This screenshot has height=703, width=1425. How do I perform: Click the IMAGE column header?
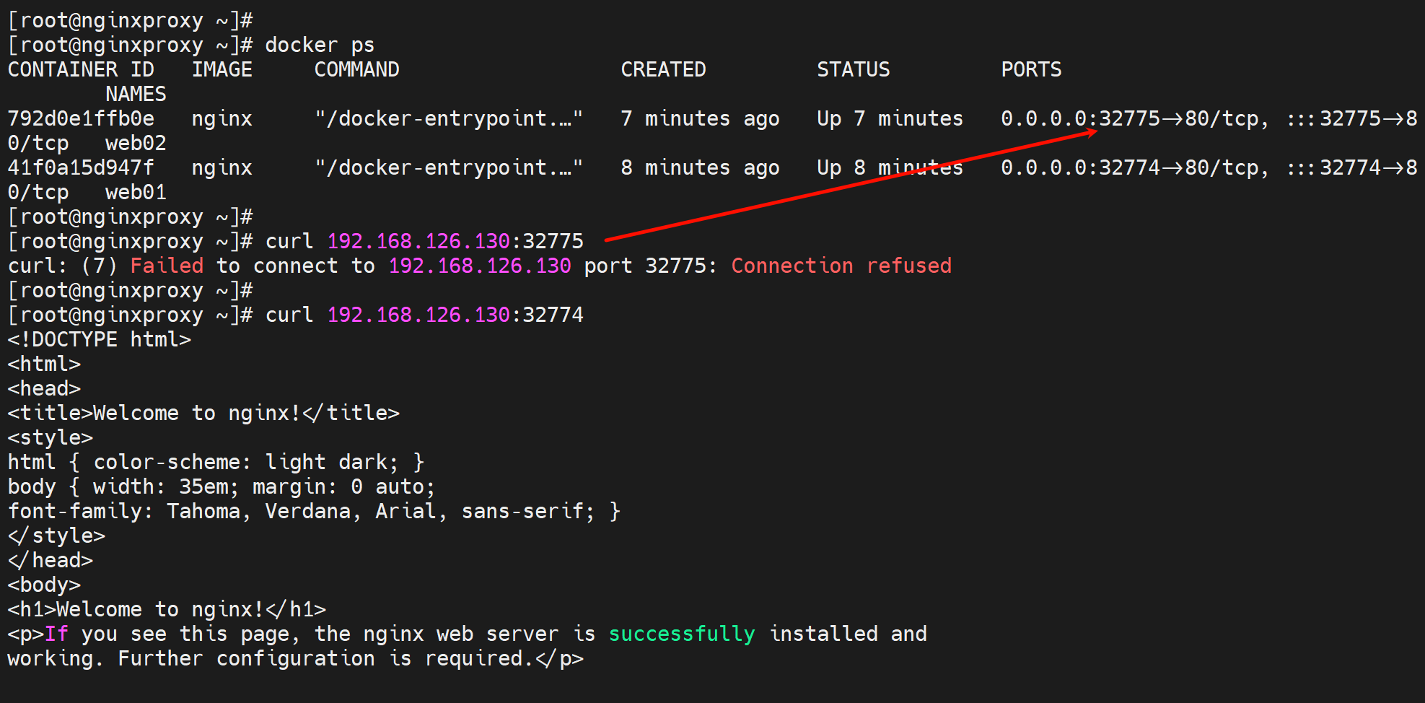(222, 69)
